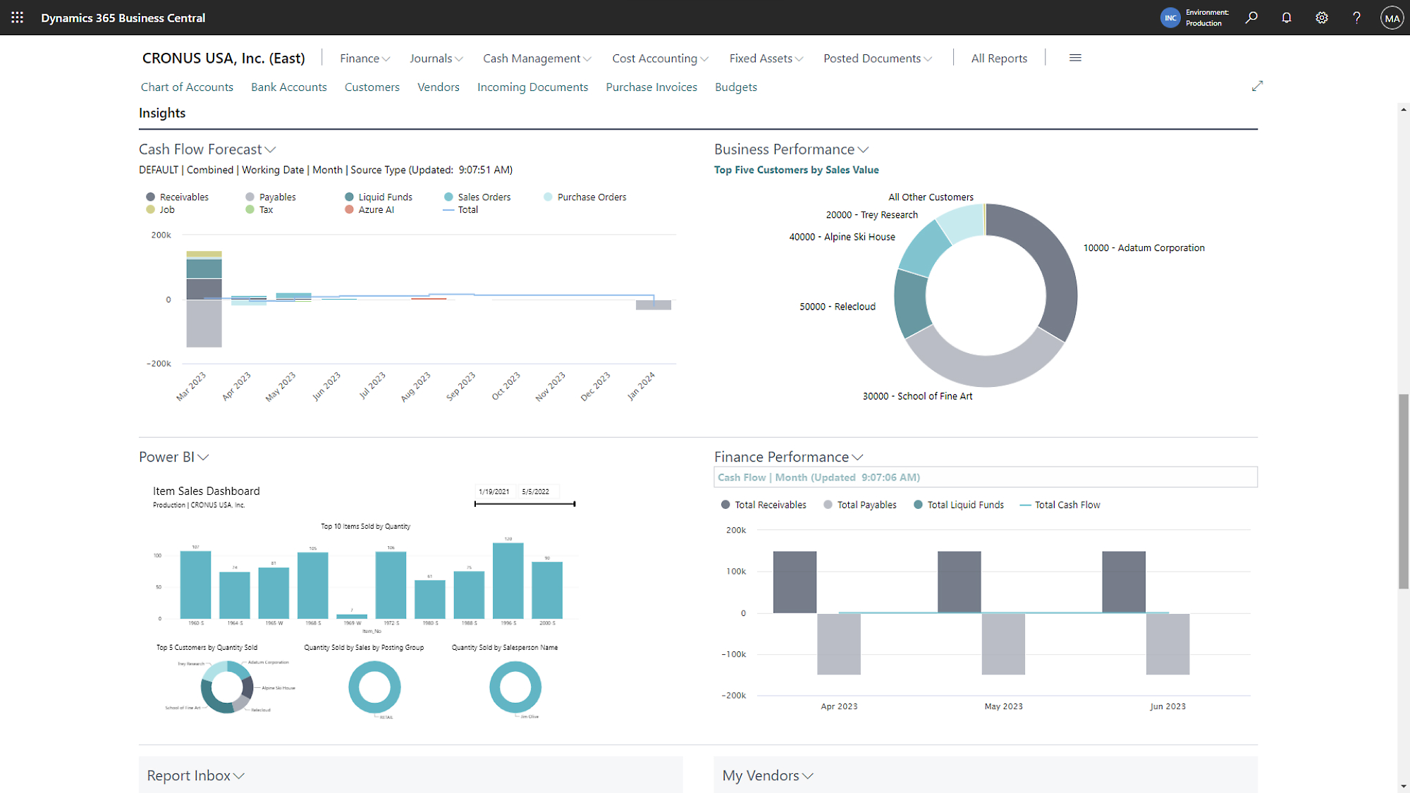Click the hamburger menu icon

click(x=1074, y=58)
